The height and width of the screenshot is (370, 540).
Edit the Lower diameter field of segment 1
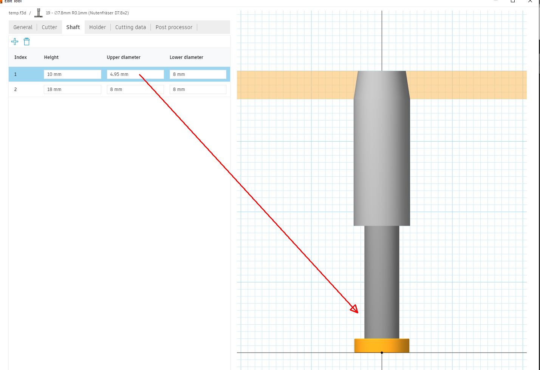click(x=198, y=74)
